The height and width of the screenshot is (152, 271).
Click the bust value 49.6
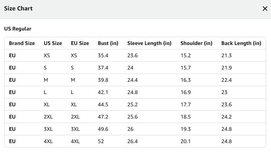pos(103,129)
